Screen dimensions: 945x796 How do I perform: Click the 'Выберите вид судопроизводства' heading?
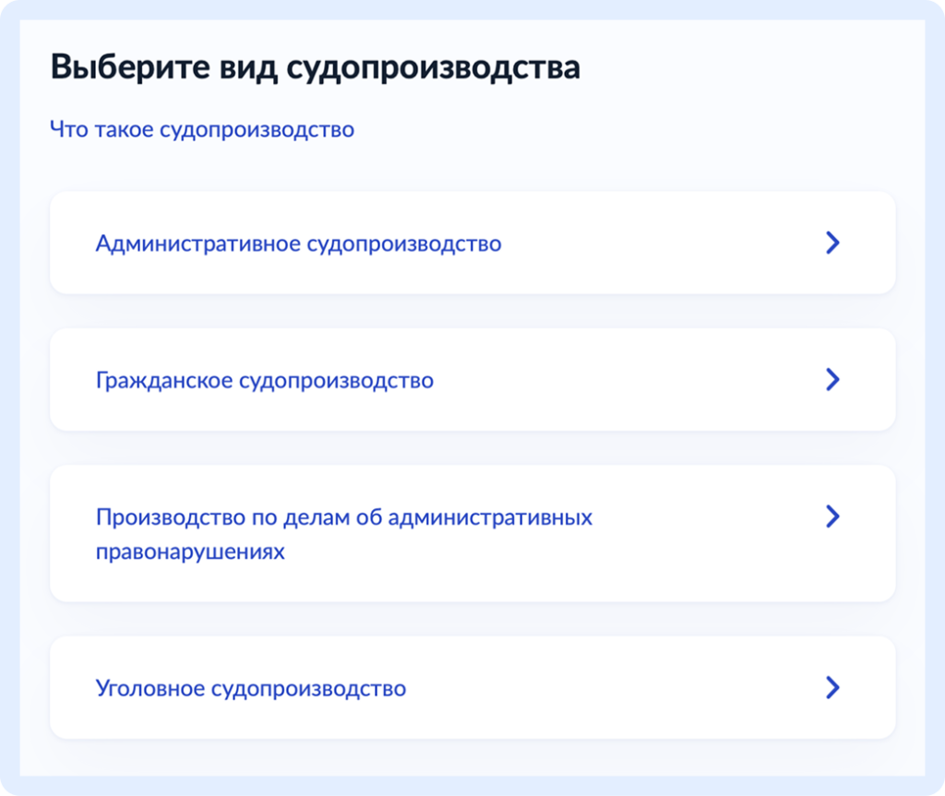point(315,69)
